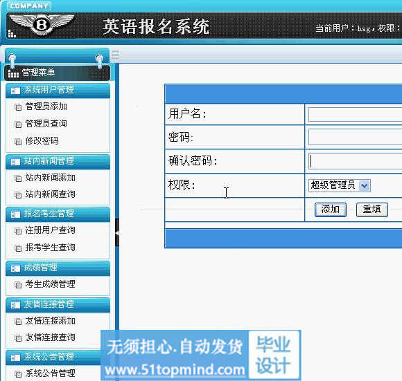This screenshot has height=381, width=402.
Task: Click the winged B logo in header
Action: (x=42, y=24)
